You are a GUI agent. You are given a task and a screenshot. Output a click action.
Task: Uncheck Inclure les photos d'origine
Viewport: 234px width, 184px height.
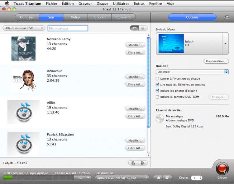[157, 91]
